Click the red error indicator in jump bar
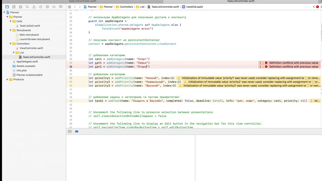 click(x=317, y=7)
